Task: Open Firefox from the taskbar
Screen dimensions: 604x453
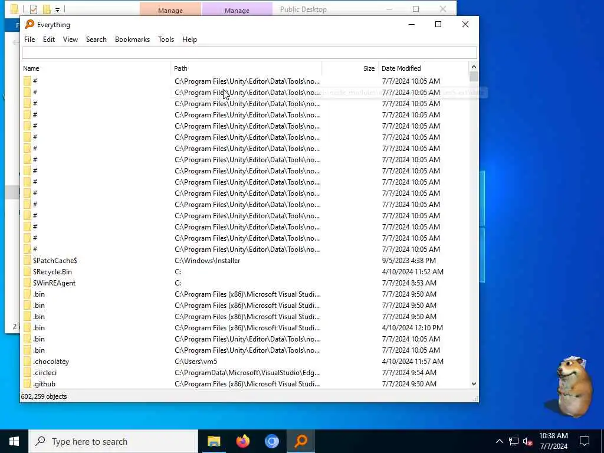Action: point(242,441)
